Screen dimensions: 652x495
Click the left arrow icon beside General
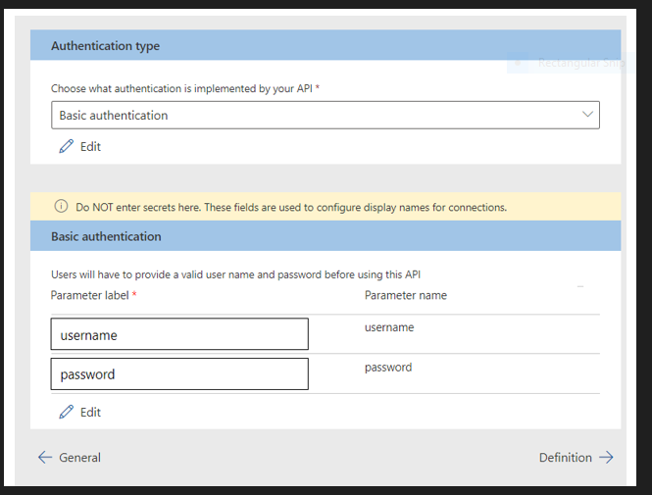(x=44, y=457)
